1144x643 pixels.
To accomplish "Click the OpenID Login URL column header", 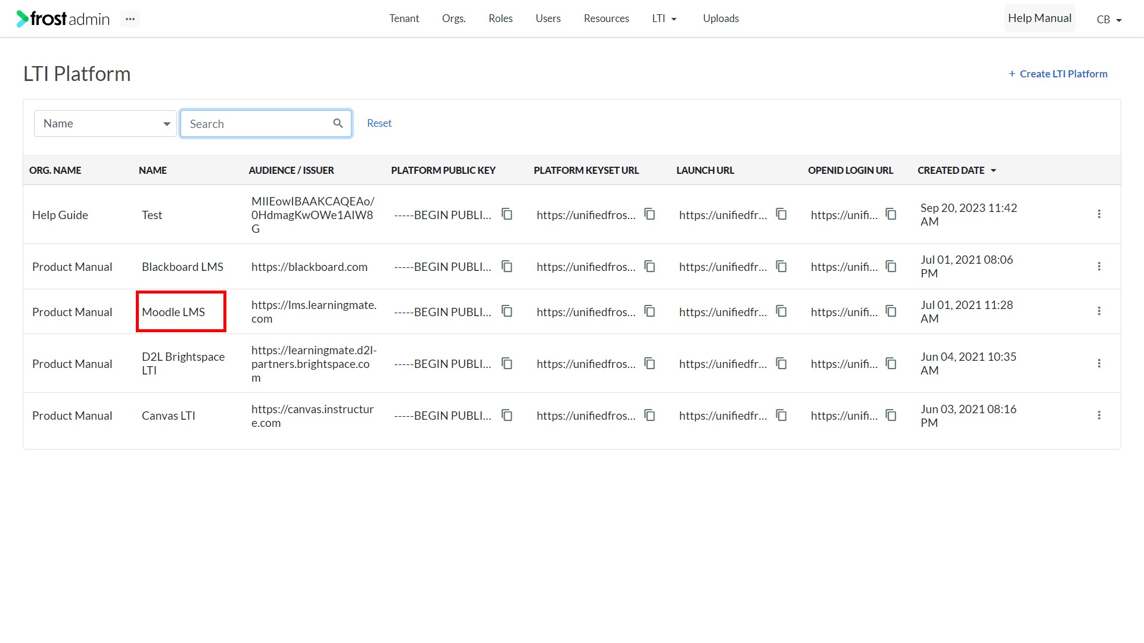I will click(x=851, y=170).
